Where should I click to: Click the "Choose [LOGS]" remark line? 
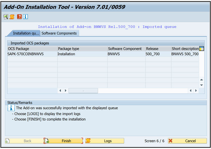pyautogui.click(x=46, y=114)
